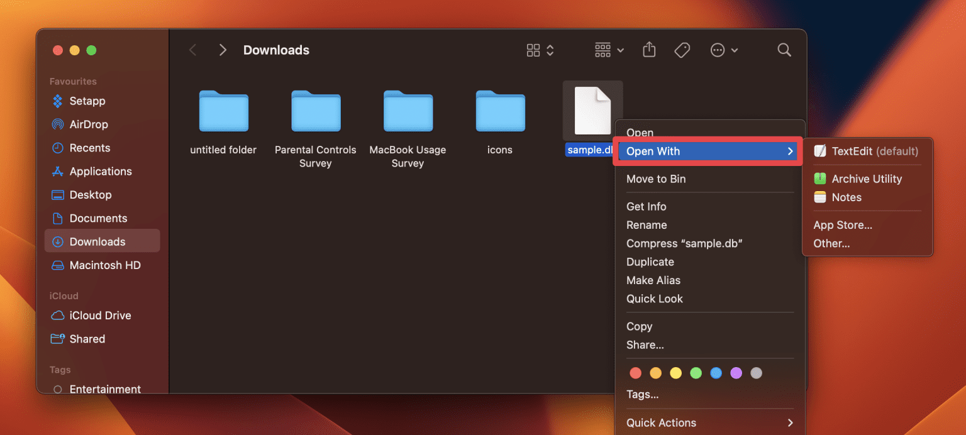Click Other... to pick another app
This screenshot has height=435, width=966.
(x=831, y=243)
